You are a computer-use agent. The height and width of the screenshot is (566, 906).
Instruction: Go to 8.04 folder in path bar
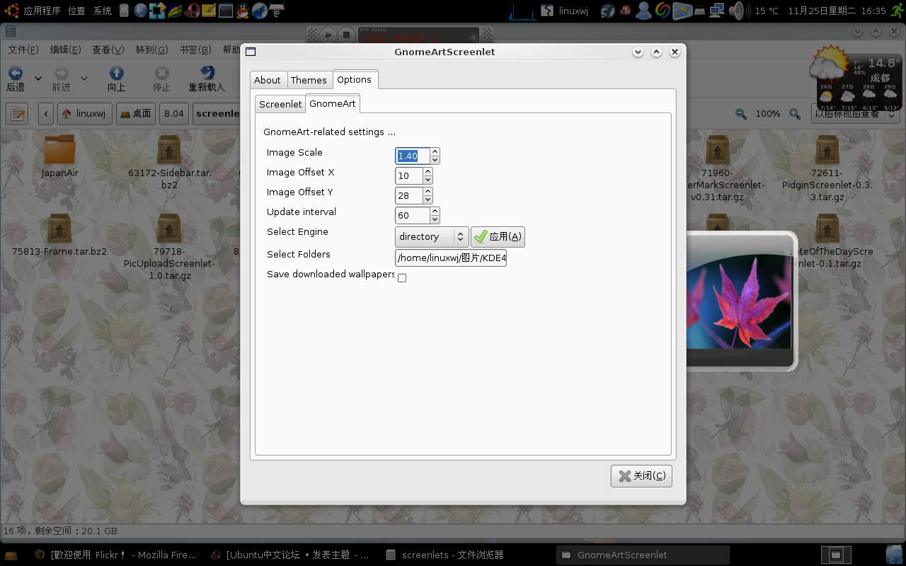tap(173, 113)
